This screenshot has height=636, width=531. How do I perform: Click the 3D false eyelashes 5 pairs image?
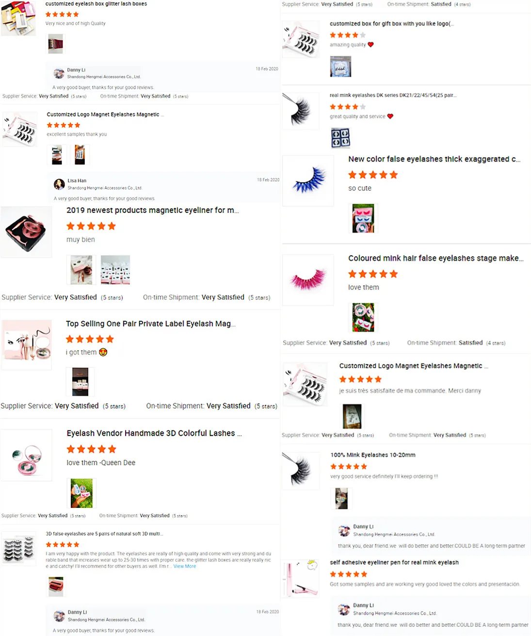[x=19, y=548]
